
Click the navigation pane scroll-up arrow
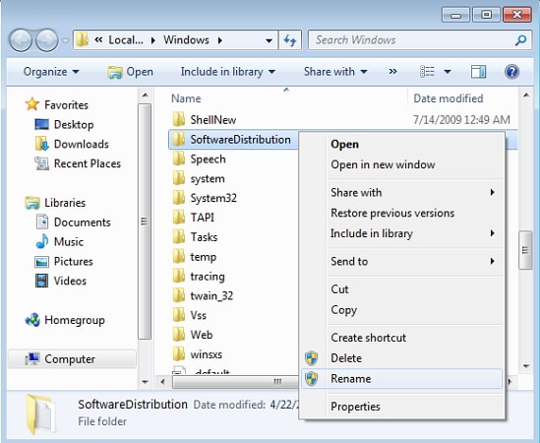click(145, 95)
